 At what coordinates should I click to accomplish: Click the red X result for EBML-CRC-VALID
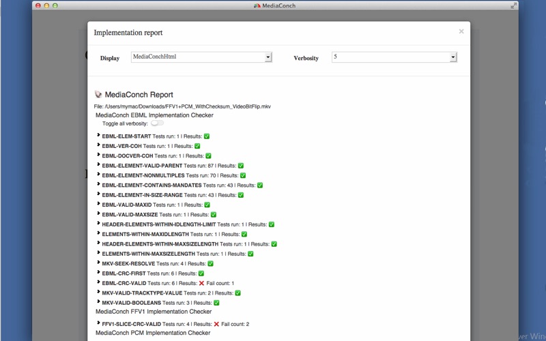[x=201, y=283]
